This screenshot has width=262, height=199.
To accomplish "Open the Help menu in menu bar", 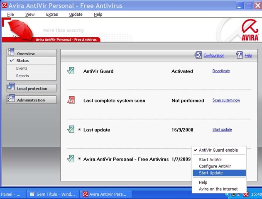I will pyautogui.click(x=98, y=15).
